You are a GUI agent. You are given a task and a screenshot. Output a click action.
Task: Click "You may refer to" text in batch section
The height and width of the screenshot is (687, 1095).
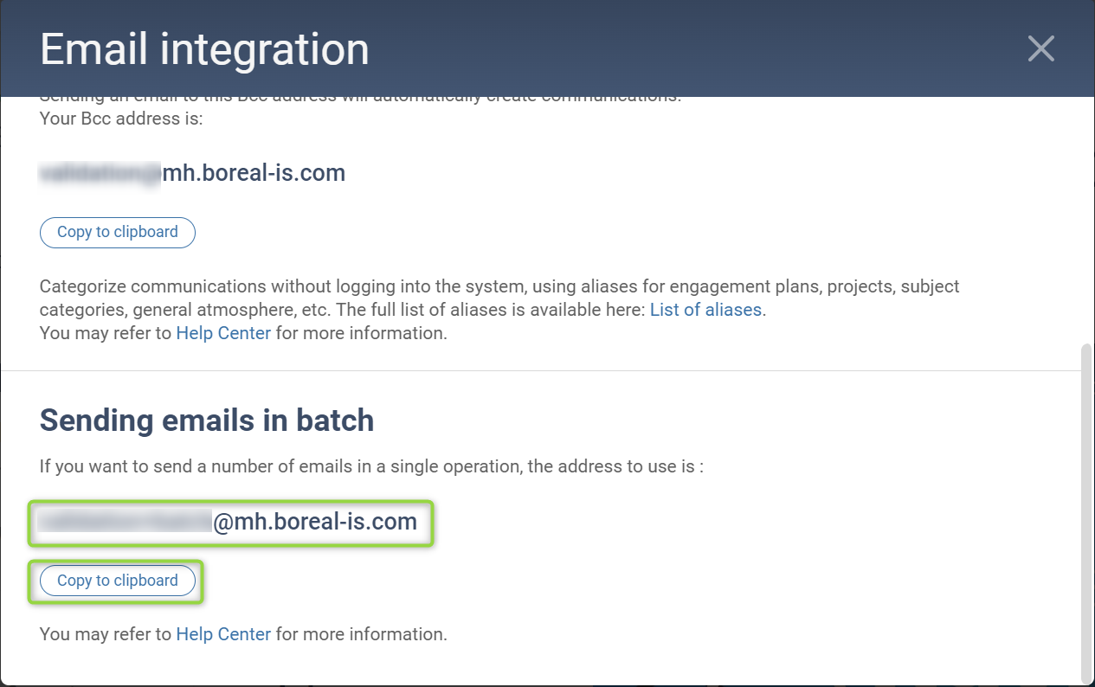(106, 634)
